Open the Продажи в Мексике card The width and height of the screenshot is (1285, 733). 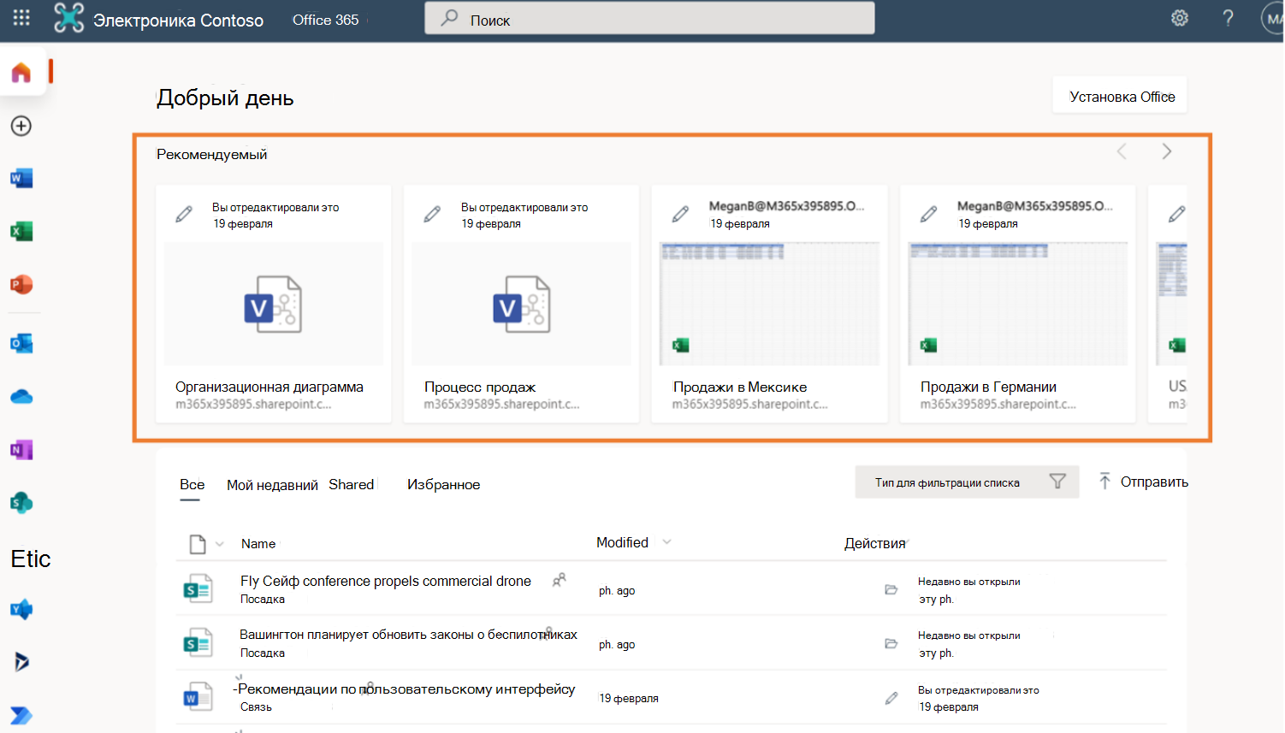(769, 304)
